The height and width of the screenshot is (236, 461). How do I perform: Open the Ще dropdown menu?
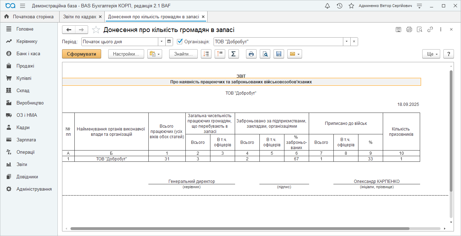pos(431,54)
